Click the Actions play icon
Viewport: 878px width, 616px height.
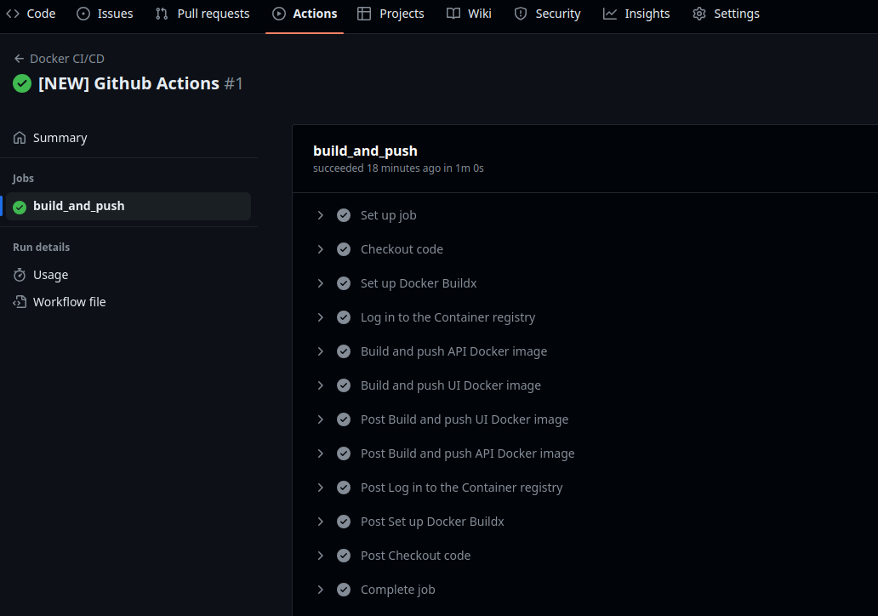click(x=279, y=14)
